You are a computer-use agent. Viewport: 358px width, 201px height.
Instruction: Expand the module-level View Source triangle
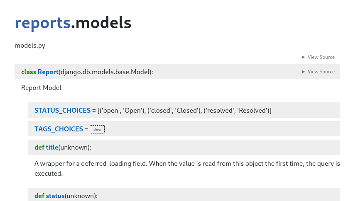tap(303, 57)
